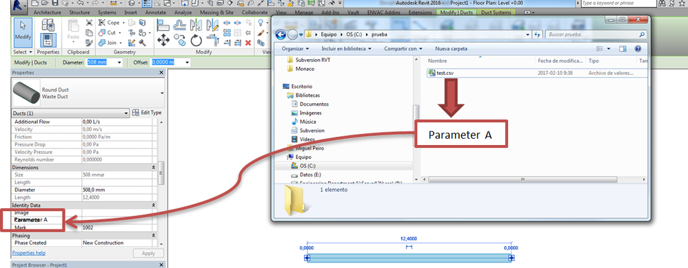Click the Move tool in the Modify panel
Screen dimensions: 688x268
(x=163, y=41)
